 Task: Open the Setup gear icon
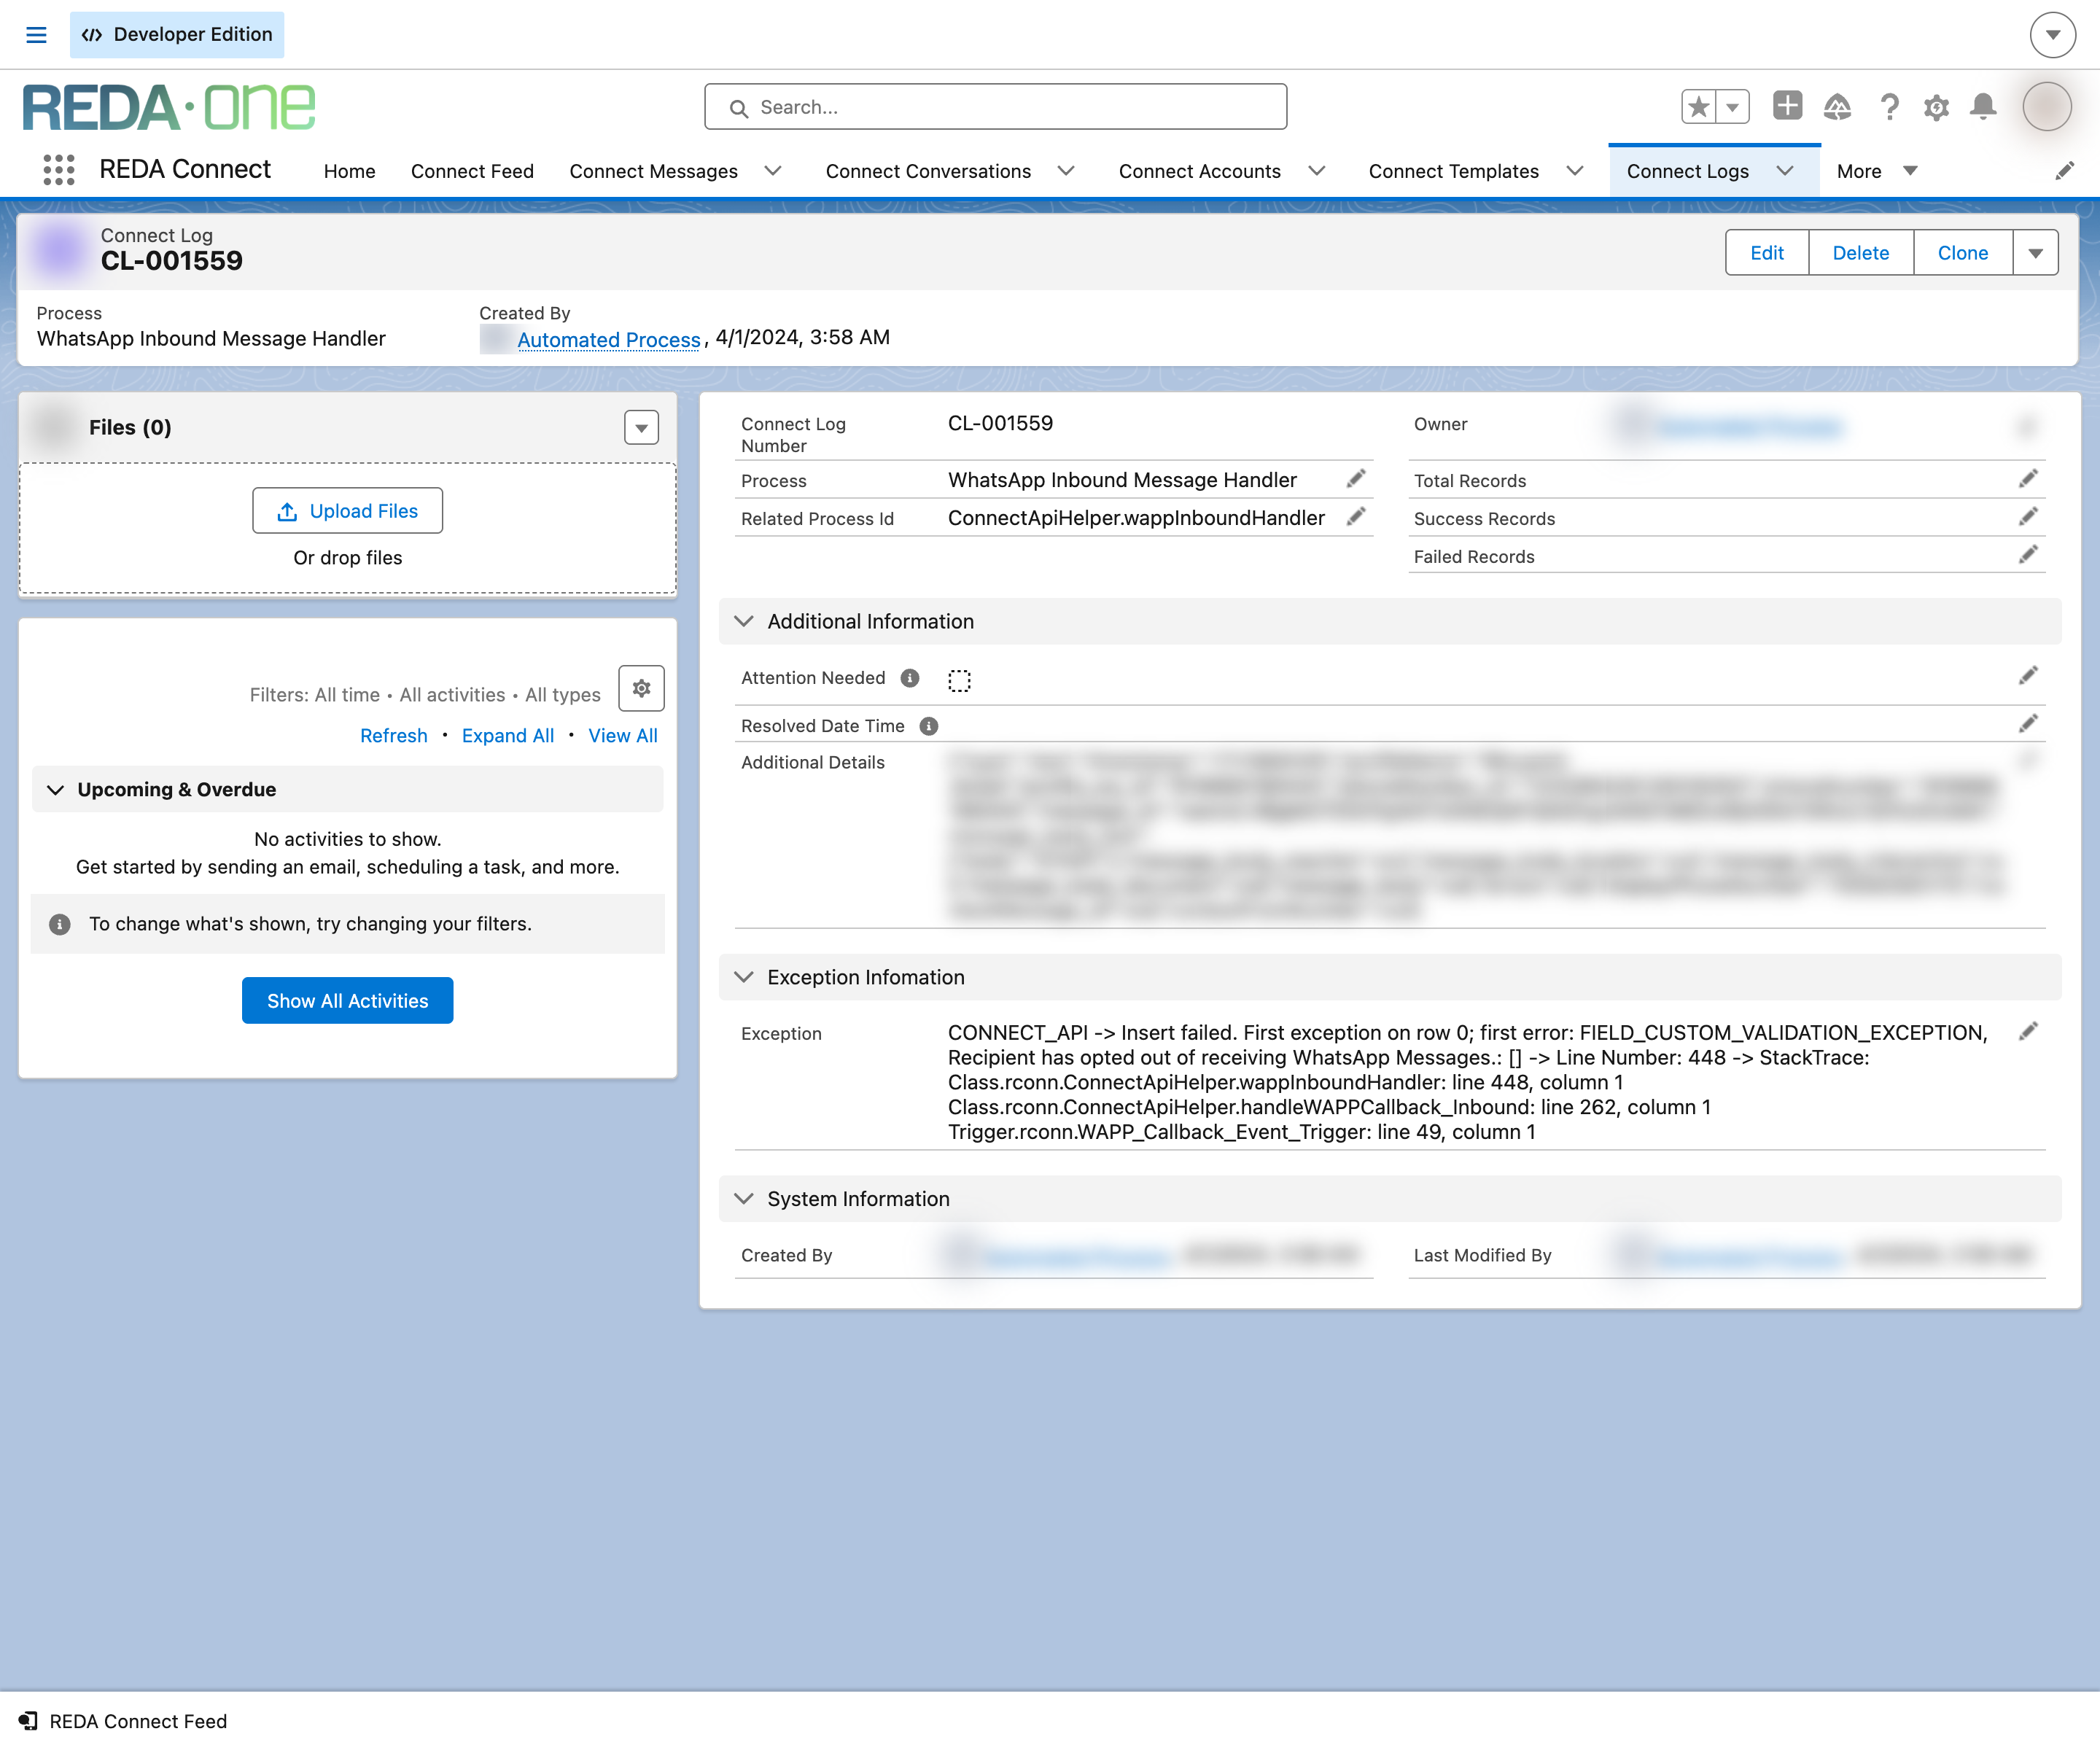pos(1936,106)
